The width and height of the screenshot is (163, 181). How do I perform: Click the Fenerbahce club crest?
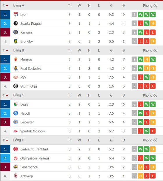tap(16, 167)
